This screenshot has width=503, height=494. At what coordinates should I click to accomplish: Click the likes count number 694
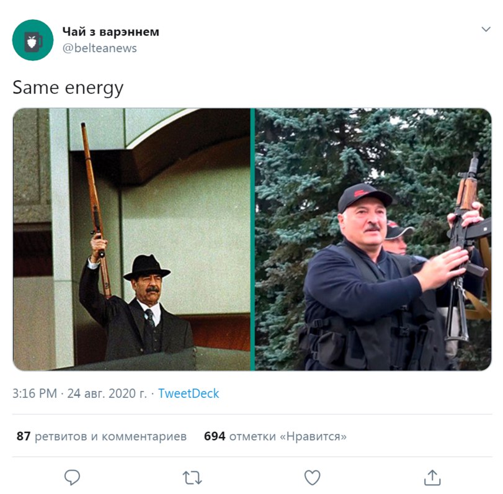215,436
